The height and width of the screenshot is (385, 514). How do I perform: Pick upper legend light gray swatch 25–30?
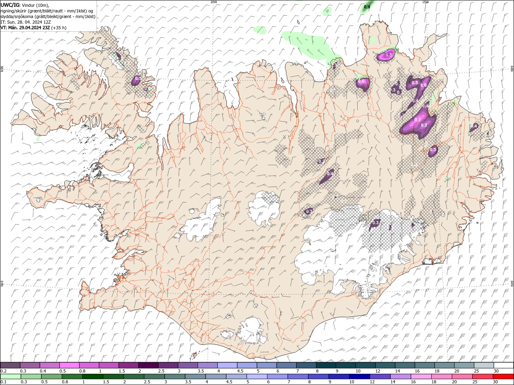[484, 365]
